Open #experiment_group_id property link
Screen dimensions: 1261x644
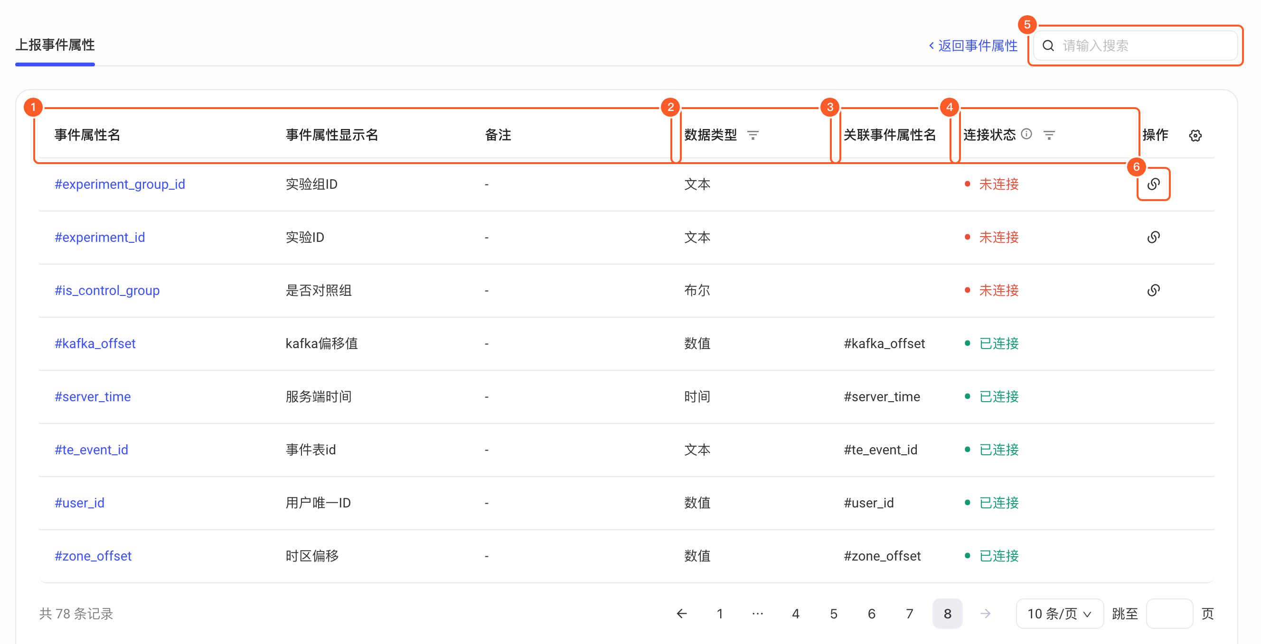(x=120, y=184)
